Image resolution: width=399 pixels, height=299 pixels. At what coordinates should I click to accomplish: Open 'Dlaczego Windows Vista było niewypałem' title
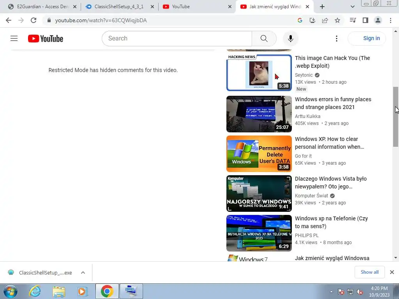click(x=330, y=182)
